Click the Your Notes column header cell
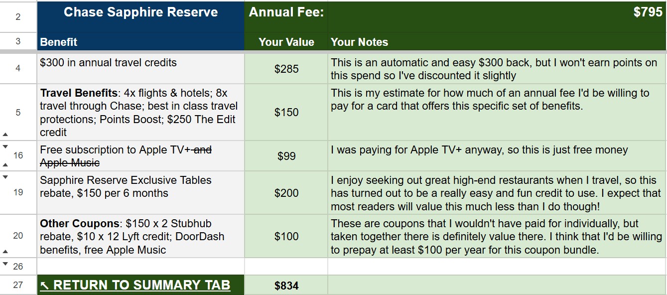 tap(497, 42)
